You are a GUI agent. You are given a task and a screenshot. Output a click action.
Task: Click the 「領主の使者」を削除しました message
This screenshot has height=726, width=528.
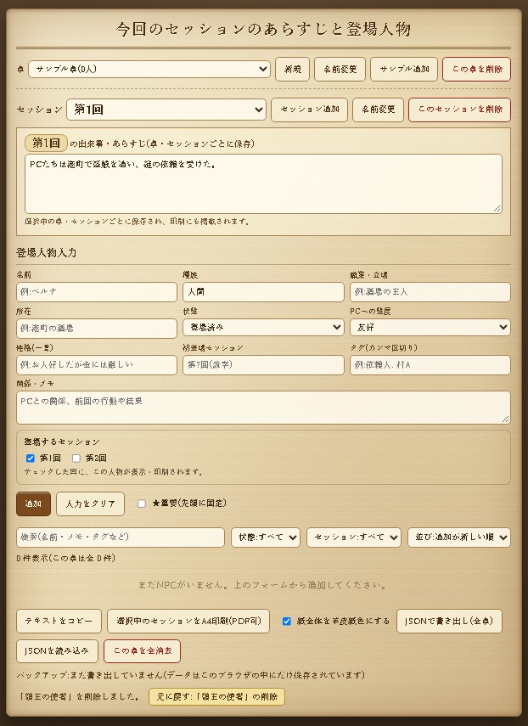(x=79, y=697)
